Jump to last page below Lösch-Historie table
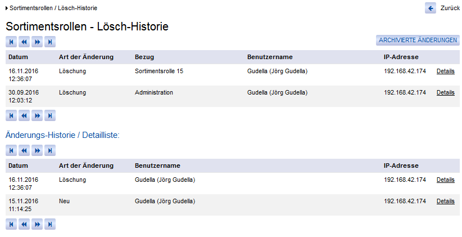 coord(50,115)
